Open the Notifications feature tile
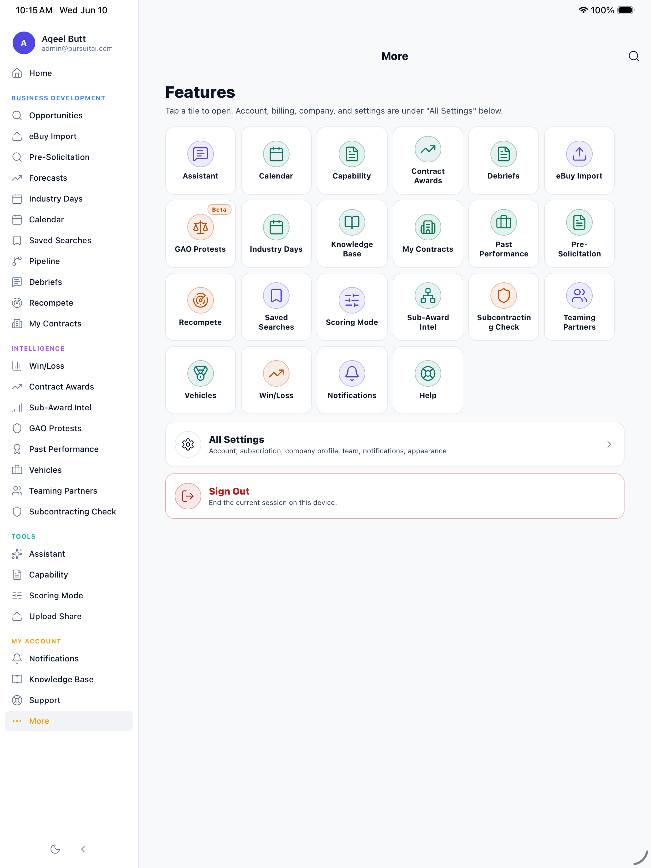651x868 pixels. (x=352, y=380)
